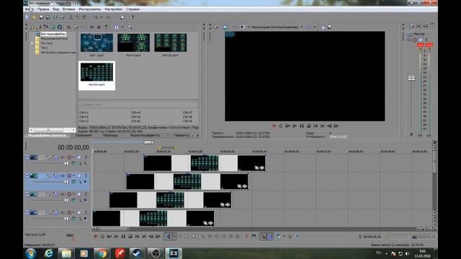This screenshot has width=461, height=259.
Task: Save preview snapshot to file
Action: tap(330, 27)
